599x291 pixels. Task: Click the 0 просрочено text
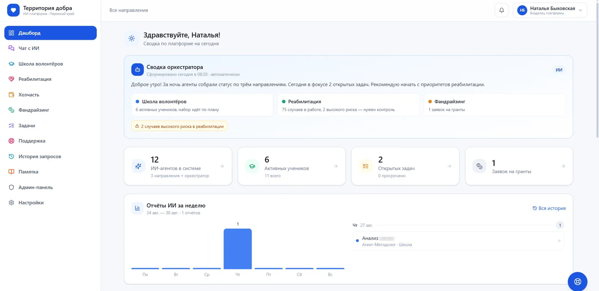(x=392, y=176)
